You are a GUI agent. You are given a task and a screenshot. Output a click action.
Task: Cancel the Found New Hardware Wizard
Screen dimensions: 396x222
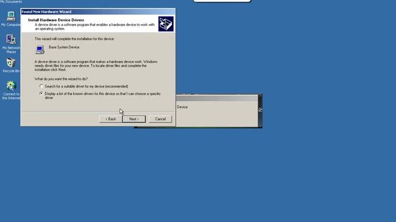pyautogui.click(x=160, y=119)
